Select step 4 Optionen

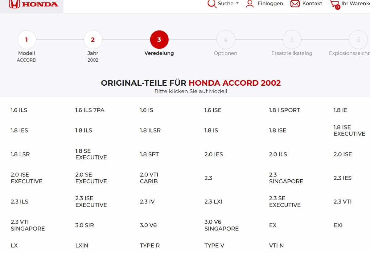click(x=225, y=39)
